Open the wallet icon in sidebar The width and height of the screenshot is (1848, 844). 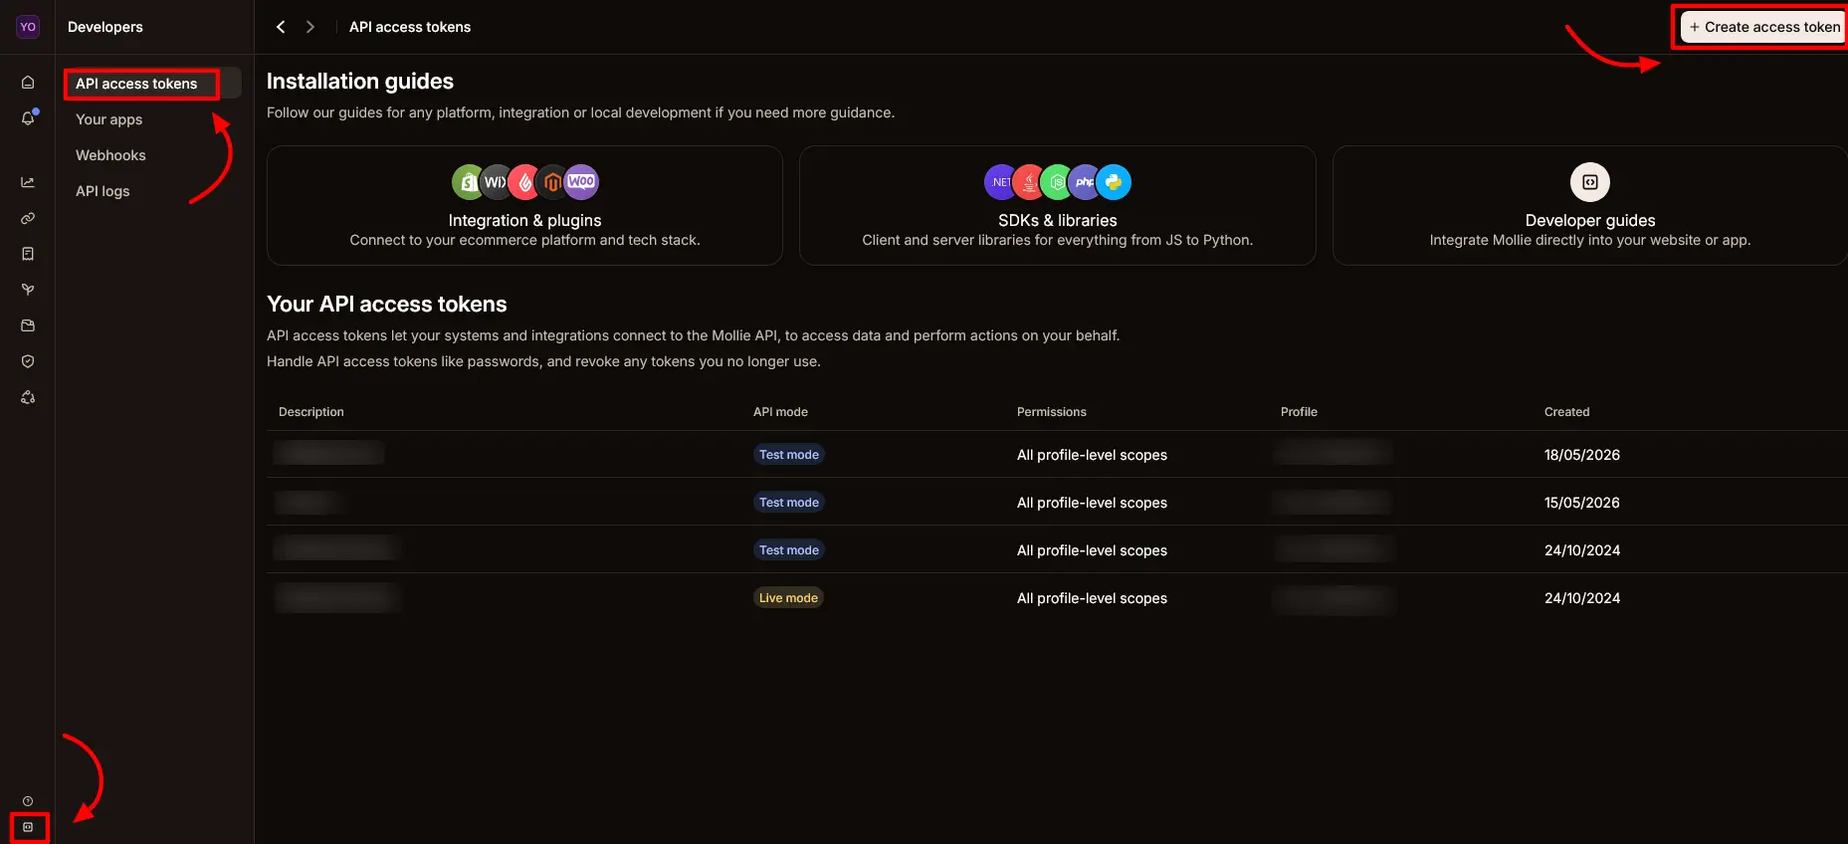[x=28, y=325]
